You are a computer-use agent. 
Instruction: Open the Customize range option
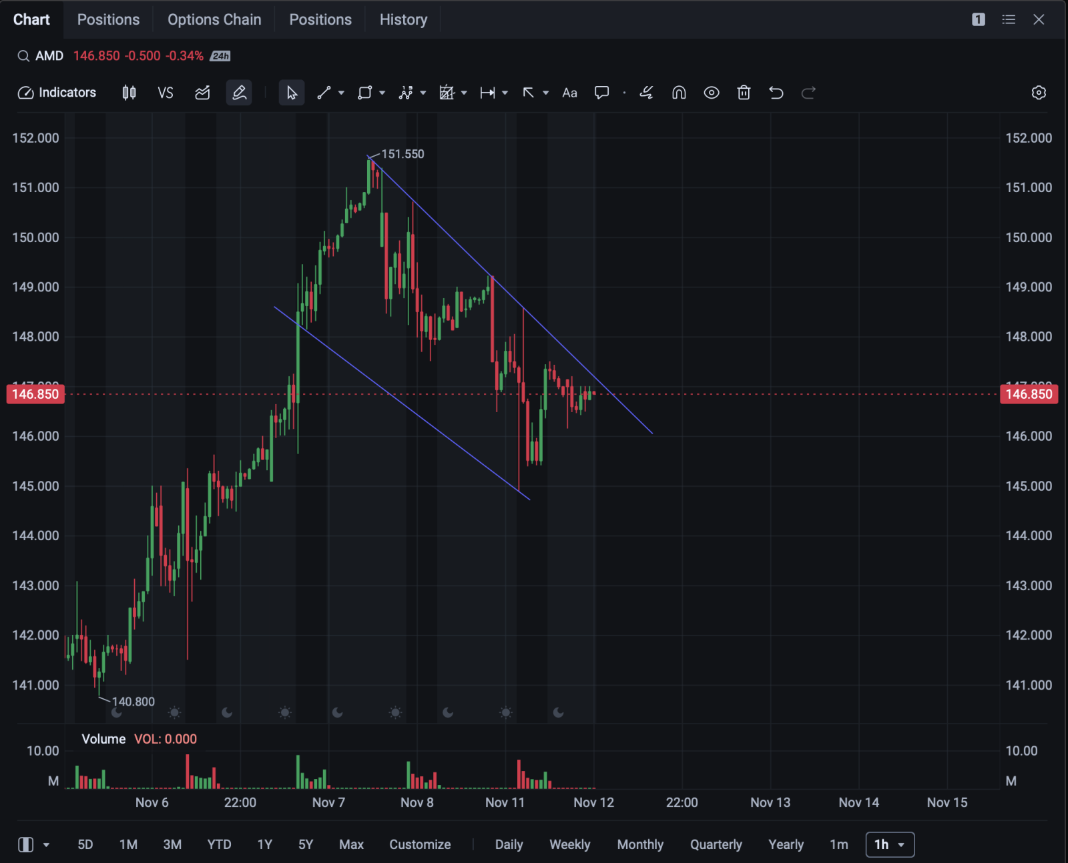(x=420, y=845)
